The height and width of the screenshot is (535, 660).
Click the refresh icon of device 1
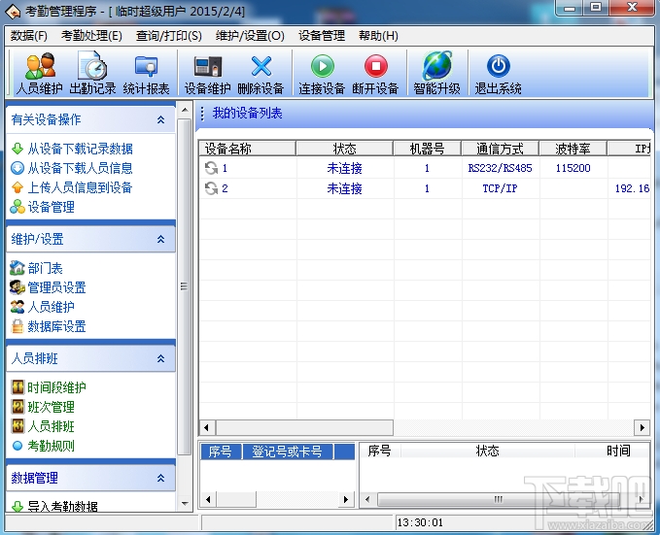[211, 168]
